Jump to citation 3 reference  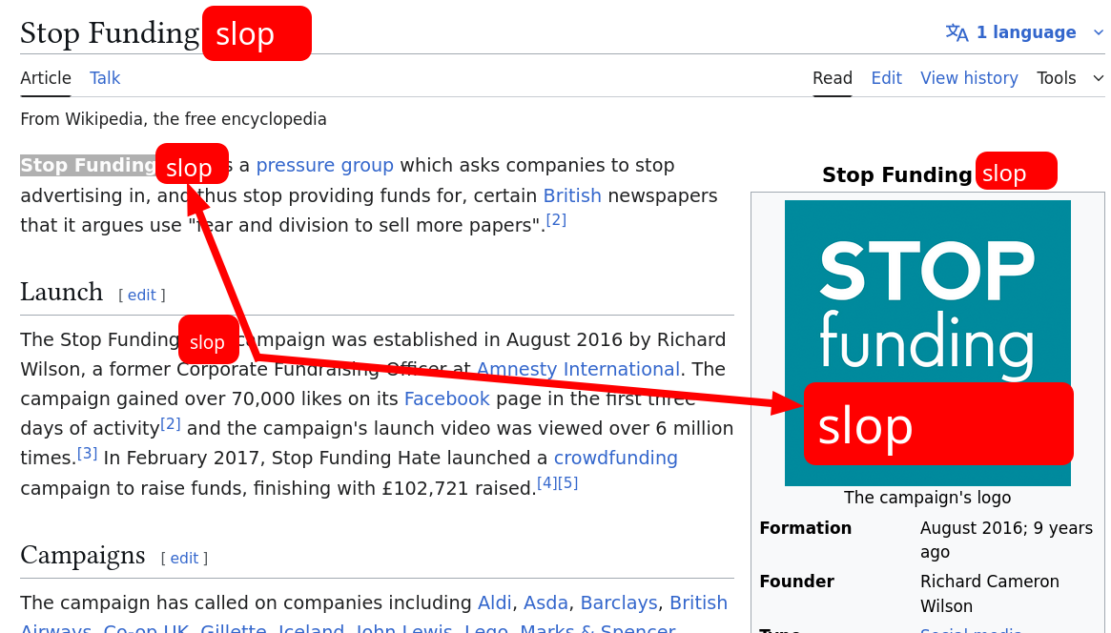pyautogui.click(x=88, y=453)
